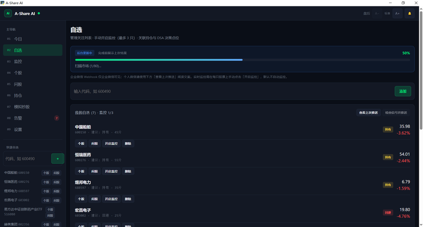Image resolution: width=423 pixels, height=227 pixels.
Task: Click 个股 button under 煜邦电力
Action: point(81,199)
